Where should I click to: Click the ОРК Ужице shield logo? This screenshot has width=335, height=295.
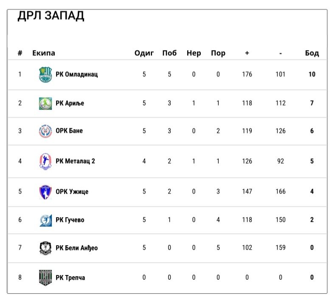point(45,192)
